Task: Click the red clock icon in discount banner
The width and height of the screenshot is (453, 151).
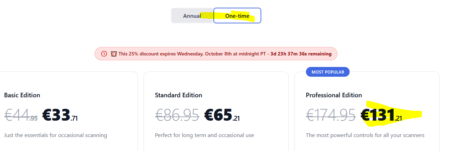Action: point(104,54)
